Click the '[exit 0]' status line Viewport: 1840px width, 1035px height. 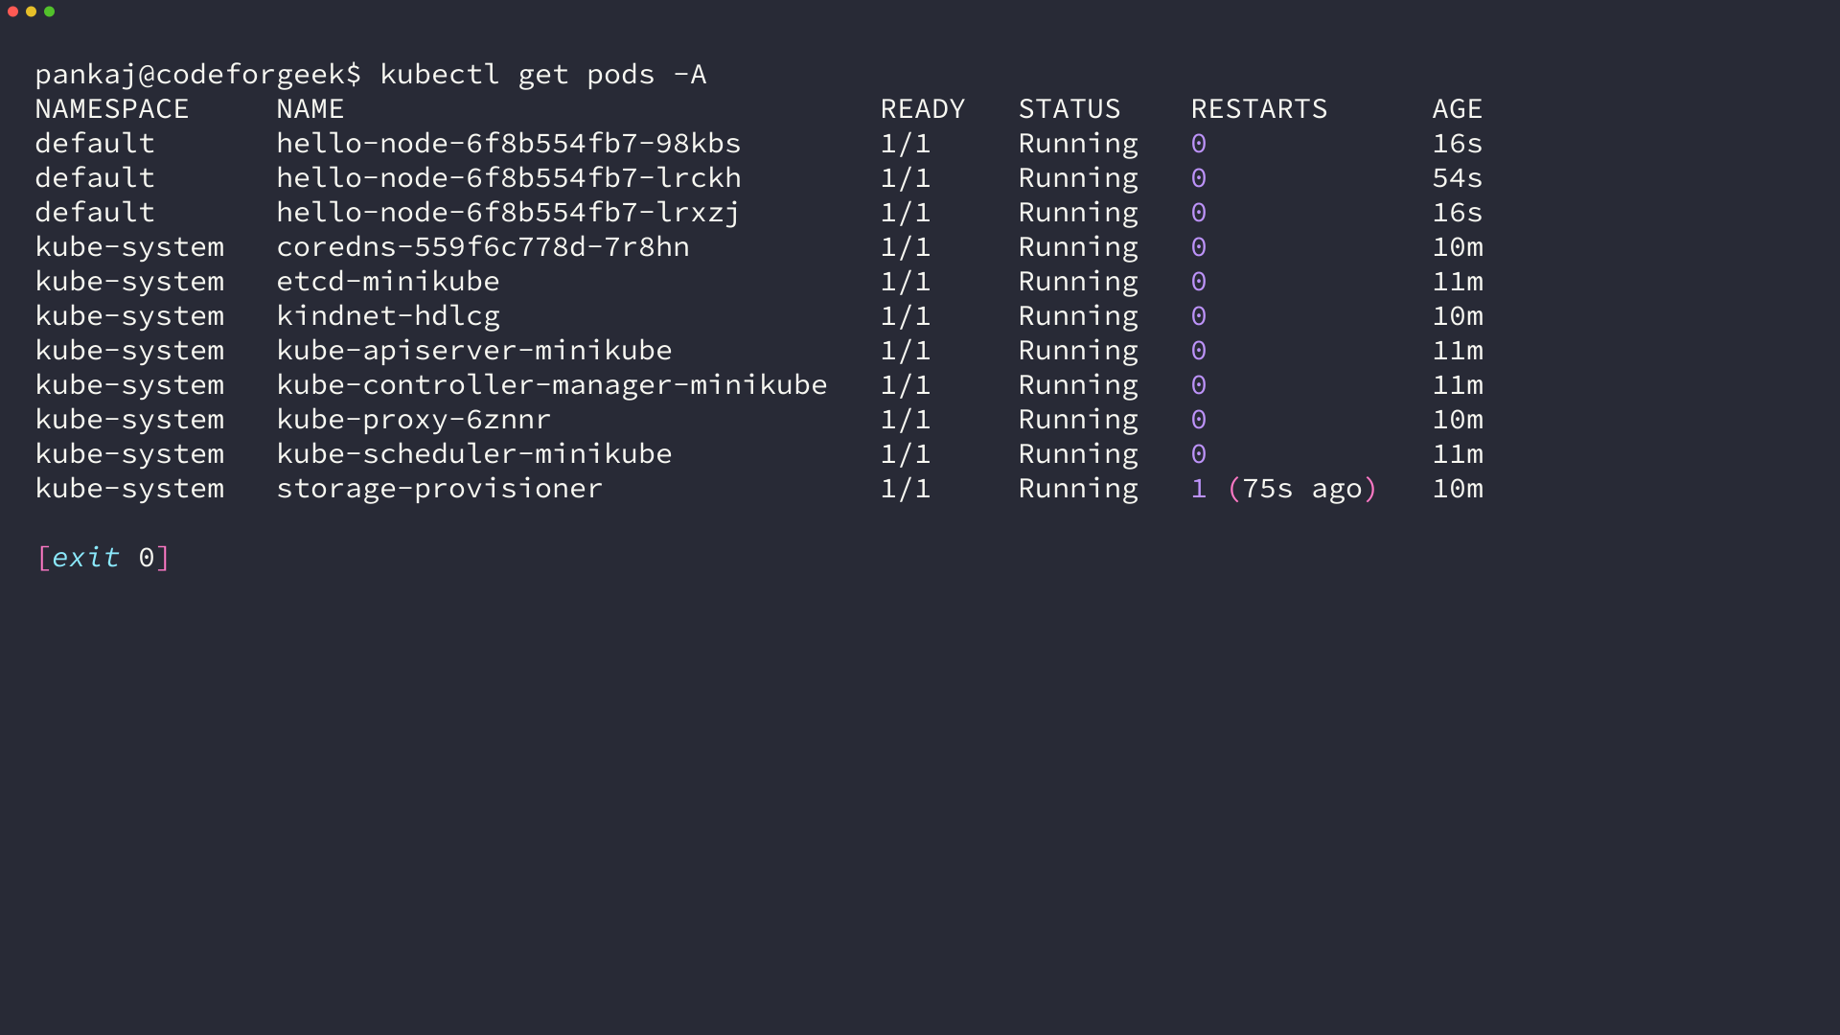click(103, 558)
